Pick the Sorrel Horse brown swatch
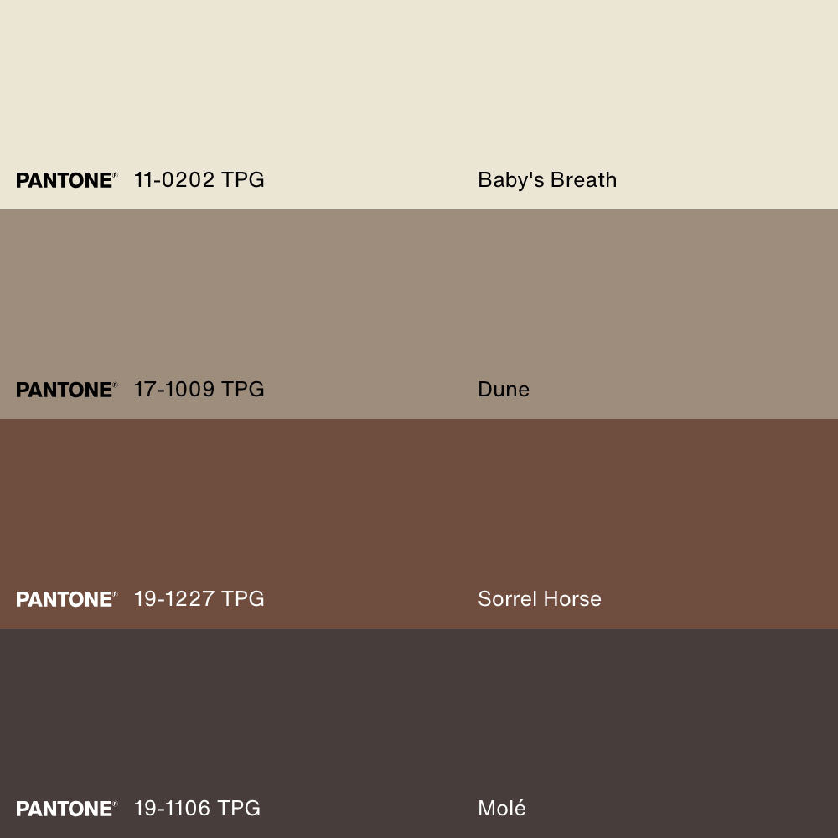838x838 pixels. click(419, 511)
